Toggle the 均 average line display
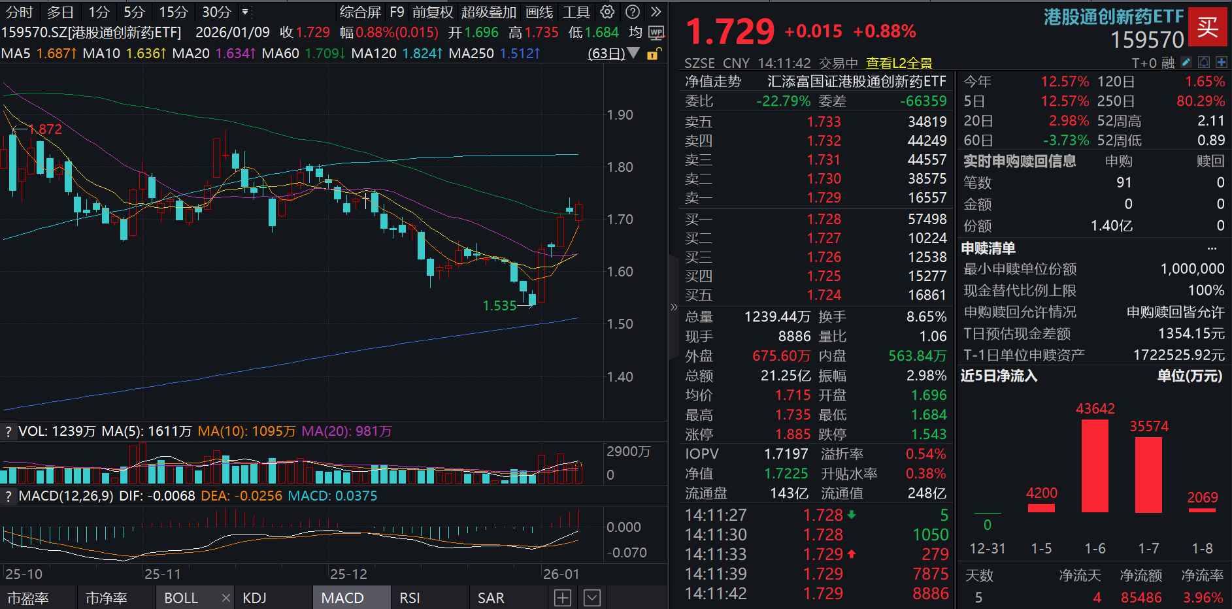 click(x=634, y=31)
